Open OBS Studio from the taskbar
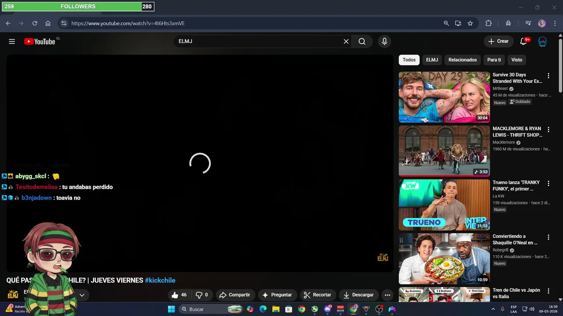 379,309
